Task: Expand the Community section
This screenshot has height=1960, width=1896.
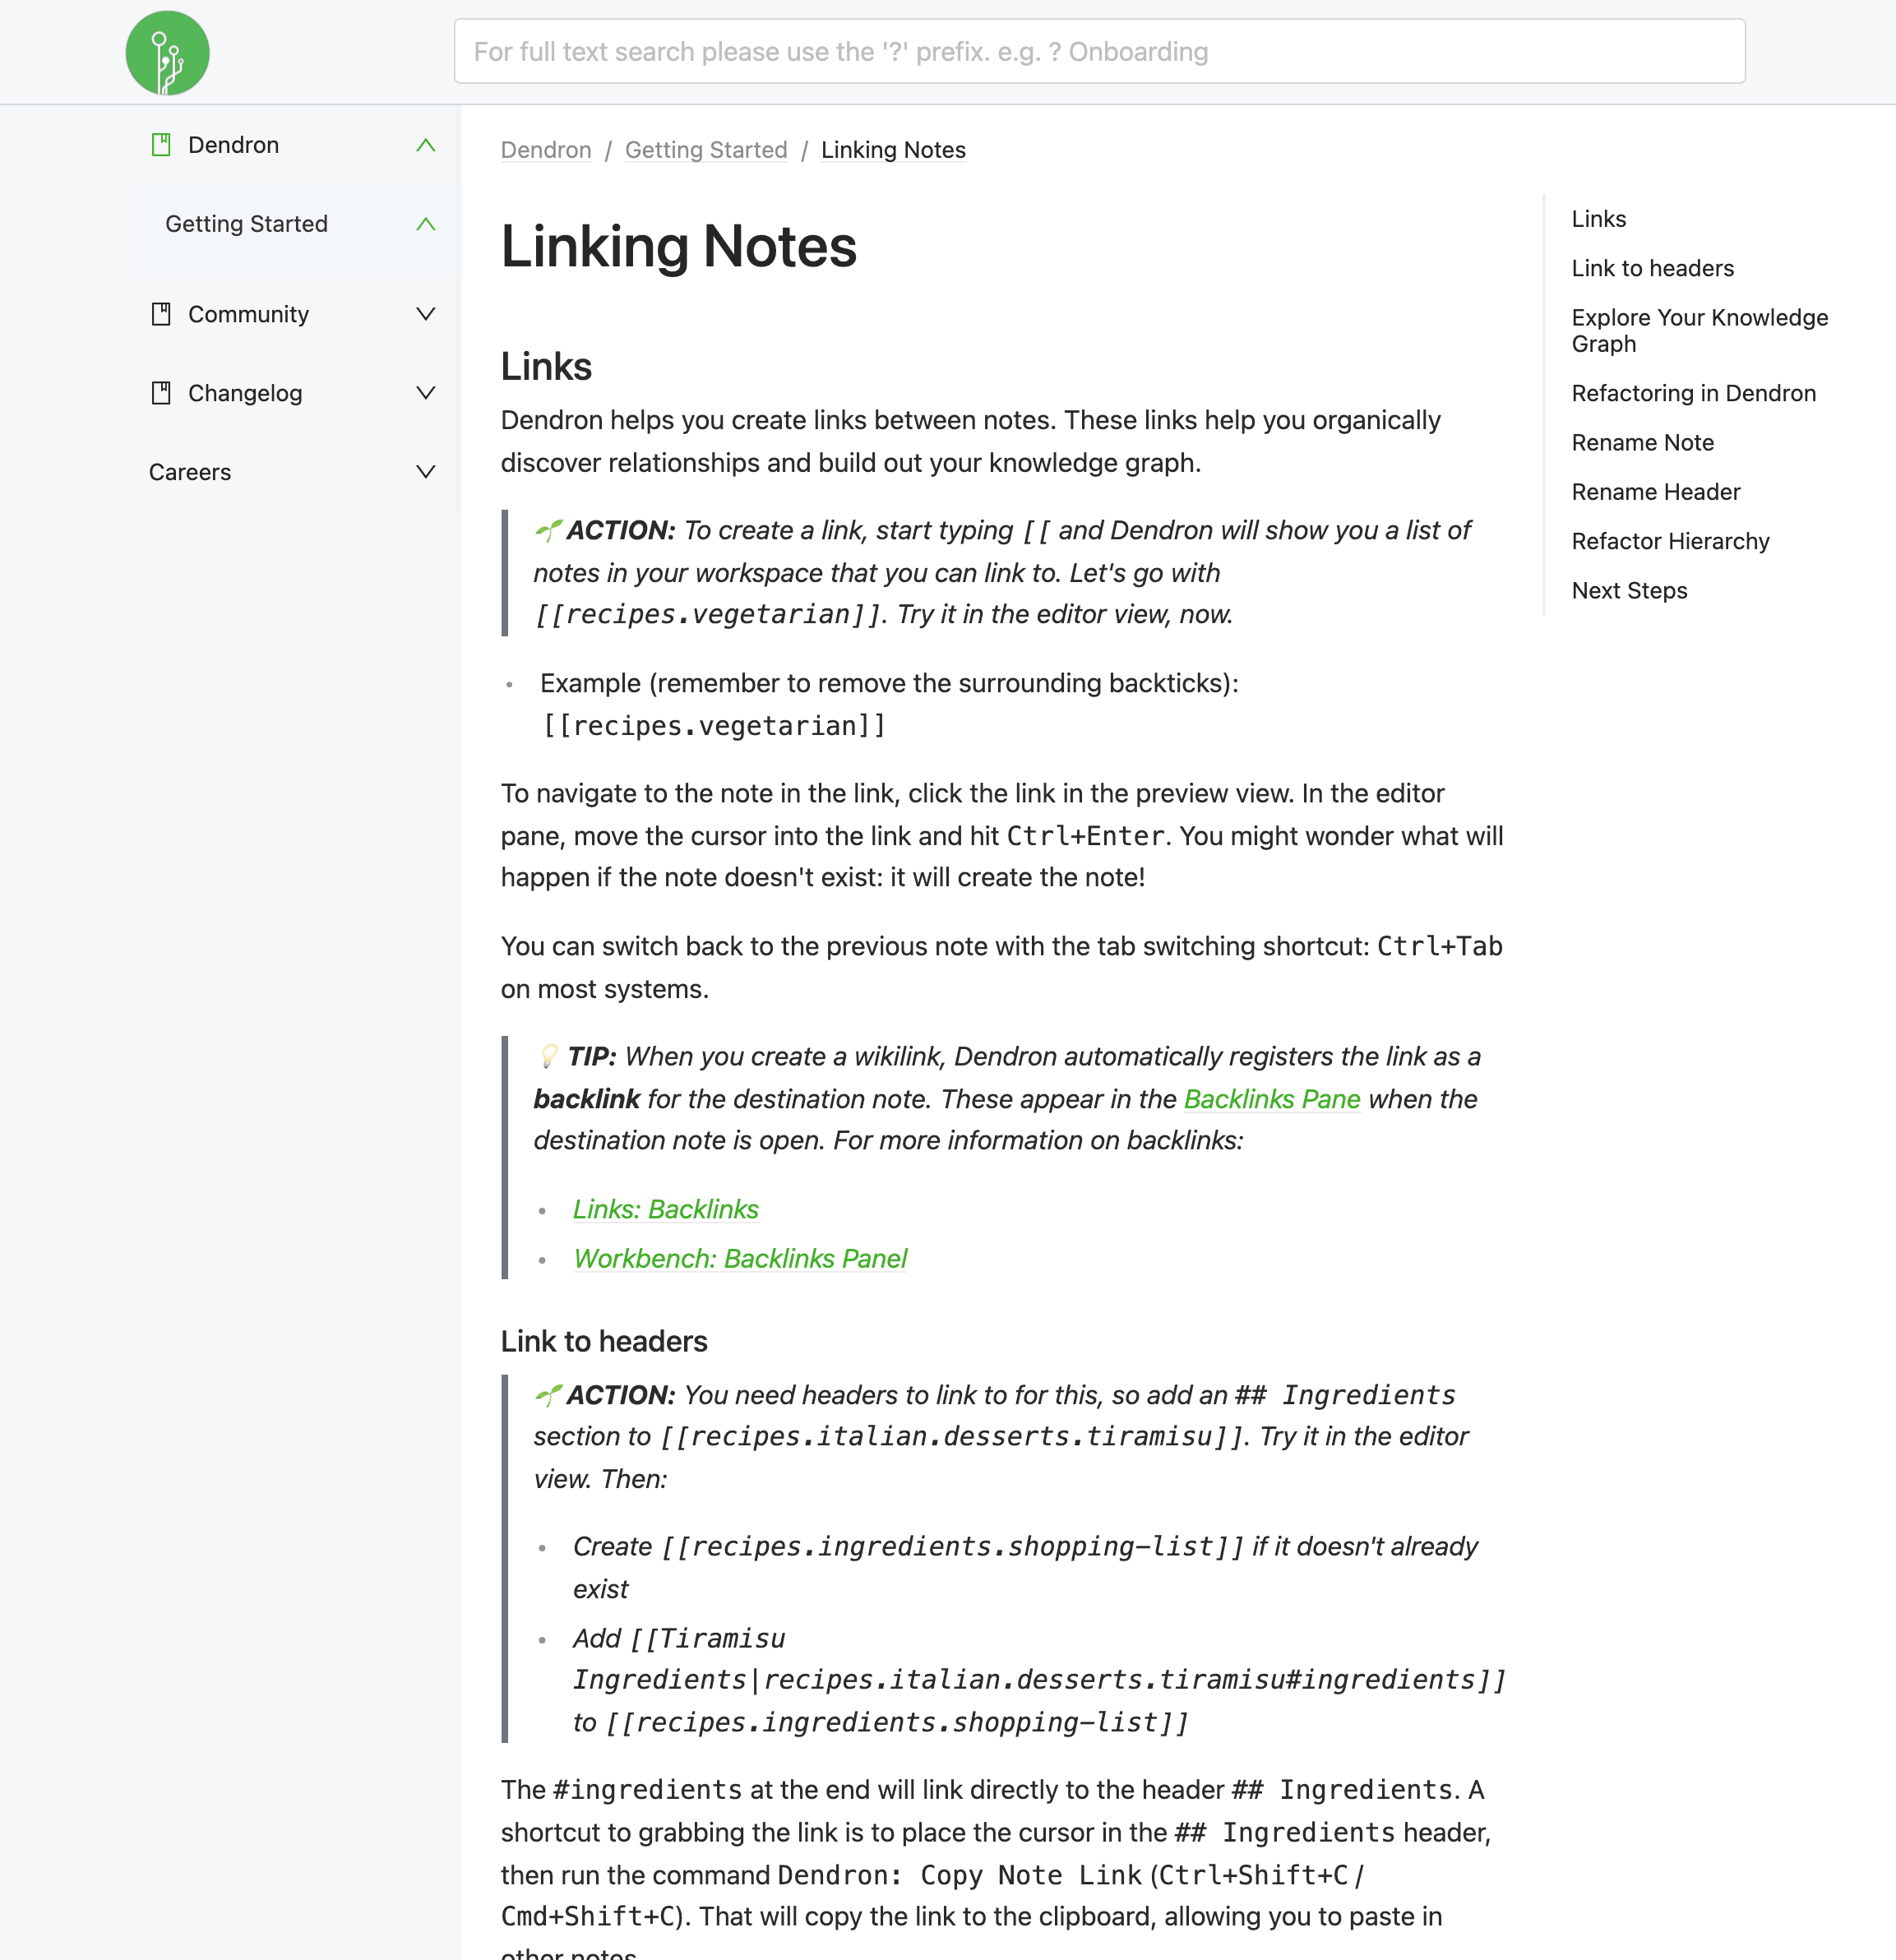Action: [426, 313]
